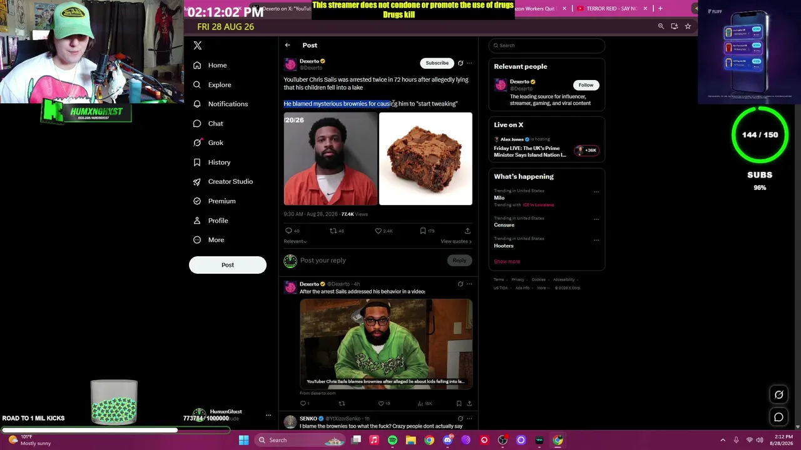Open options for Milo trend
Viewport: 801px width, 450px height.
[x=596, y=192]
